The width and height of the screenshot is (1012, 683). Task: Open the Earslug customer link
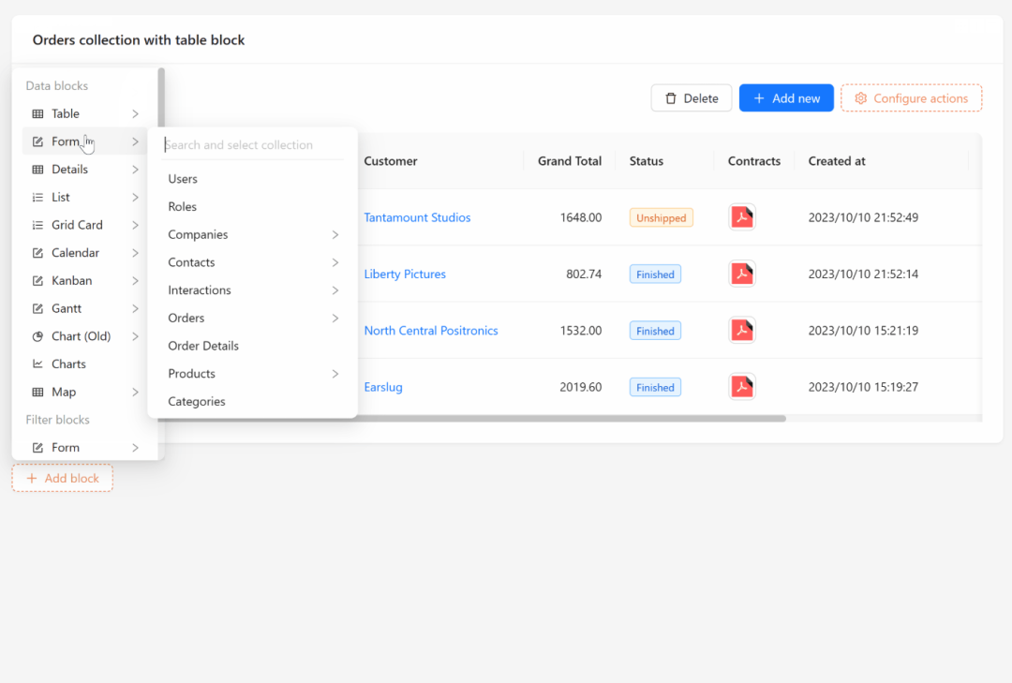point(383,387)
